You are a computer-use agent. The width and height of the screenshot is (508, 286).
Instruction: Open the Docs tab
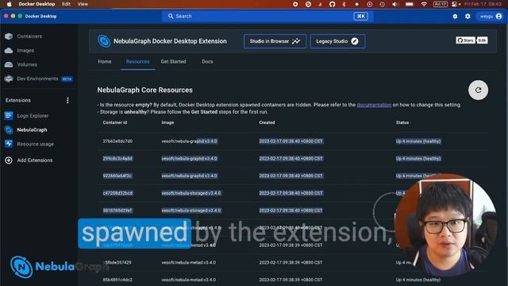[x=207, y=61]
